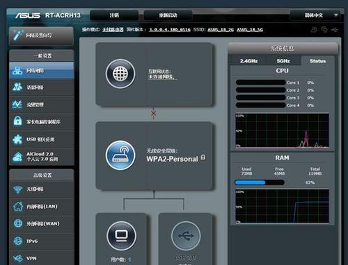Click the ASUS_18_5G SSID link
The image size is (348, 265).
250,30
